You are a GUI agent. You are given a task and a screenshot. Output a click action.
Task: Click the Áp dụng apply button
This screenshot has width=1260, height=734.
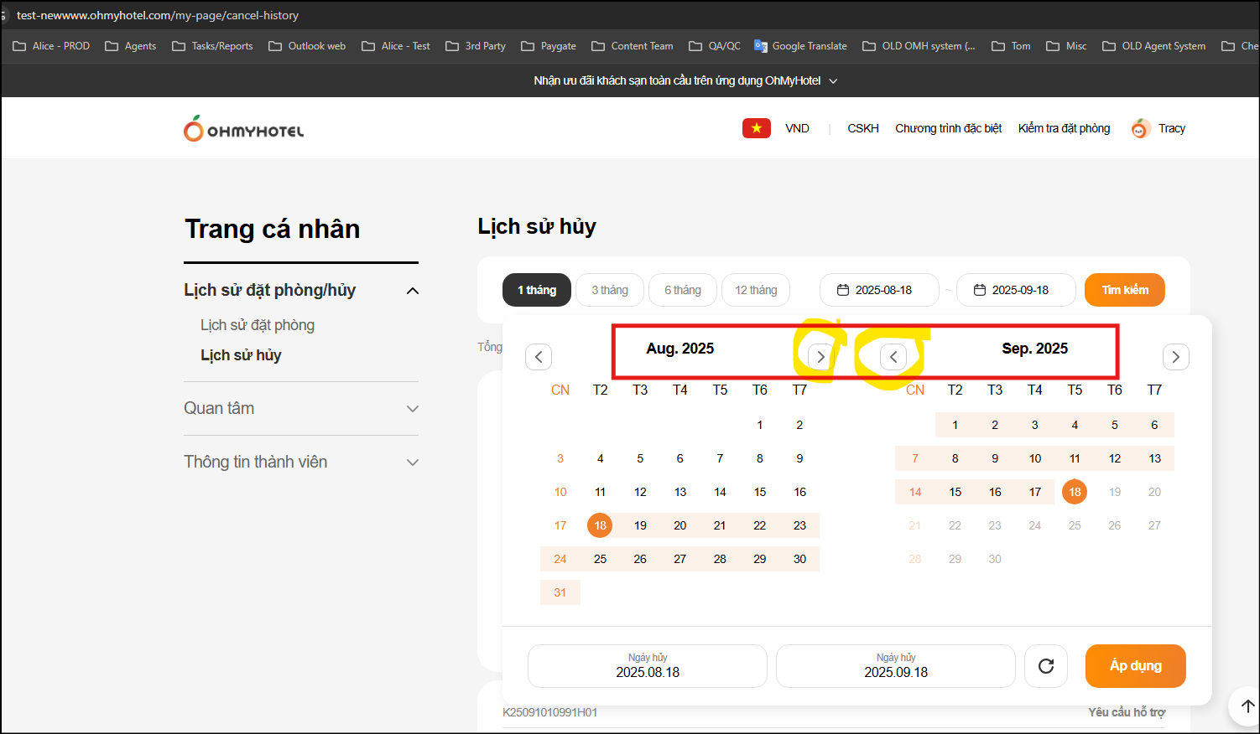pos(1135,666)
